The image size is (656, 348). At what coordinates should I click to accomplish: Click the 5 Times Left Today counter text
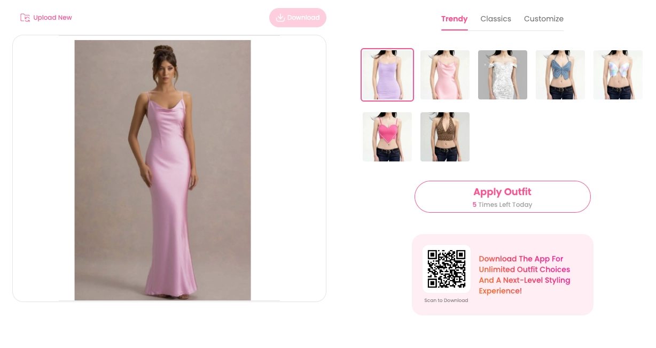(x=502, y=204)
